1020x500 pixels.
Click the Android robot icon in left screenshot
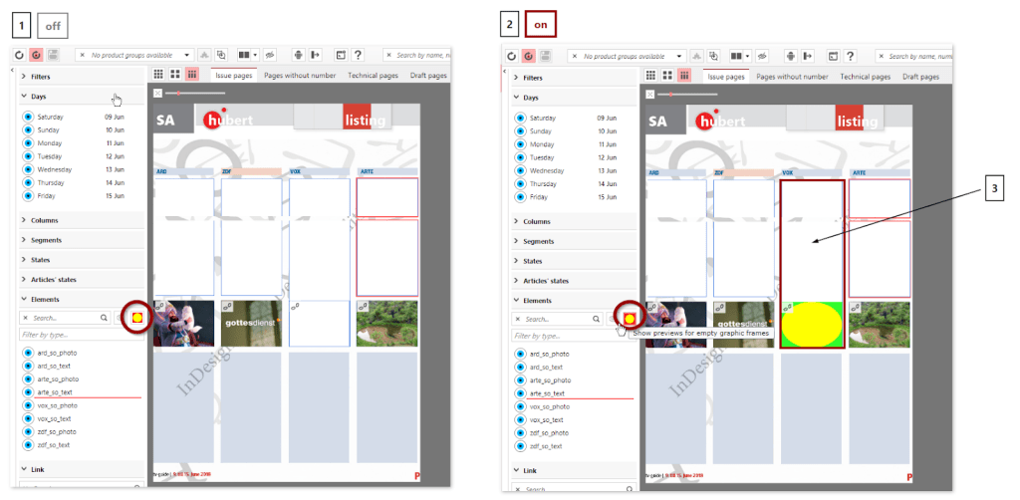click(299, 55)
